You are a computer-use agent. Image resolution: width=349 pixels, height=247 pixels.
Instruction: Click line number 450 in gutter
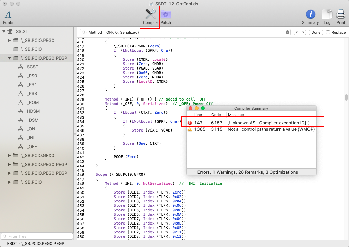click(x=81, y=192)
